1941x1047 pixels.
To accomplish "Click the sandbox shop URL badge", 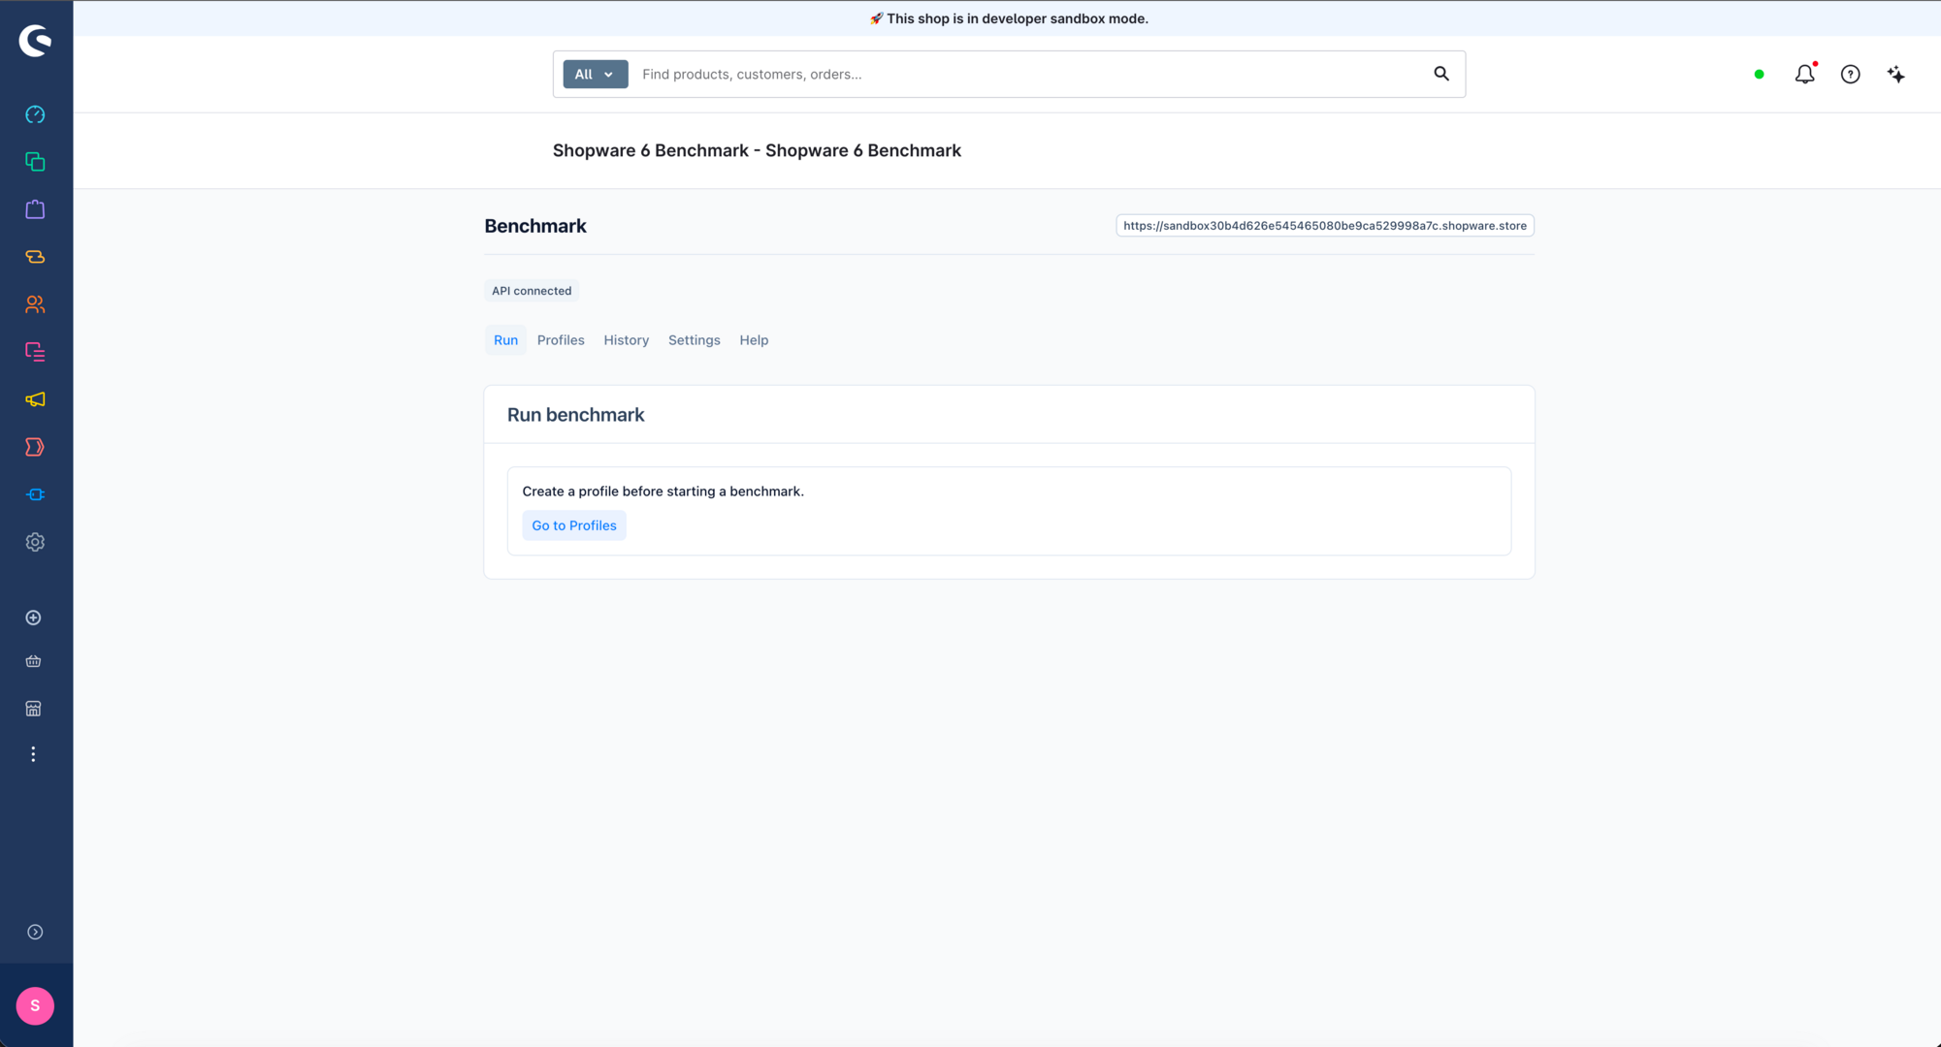I will point(1324,226).
